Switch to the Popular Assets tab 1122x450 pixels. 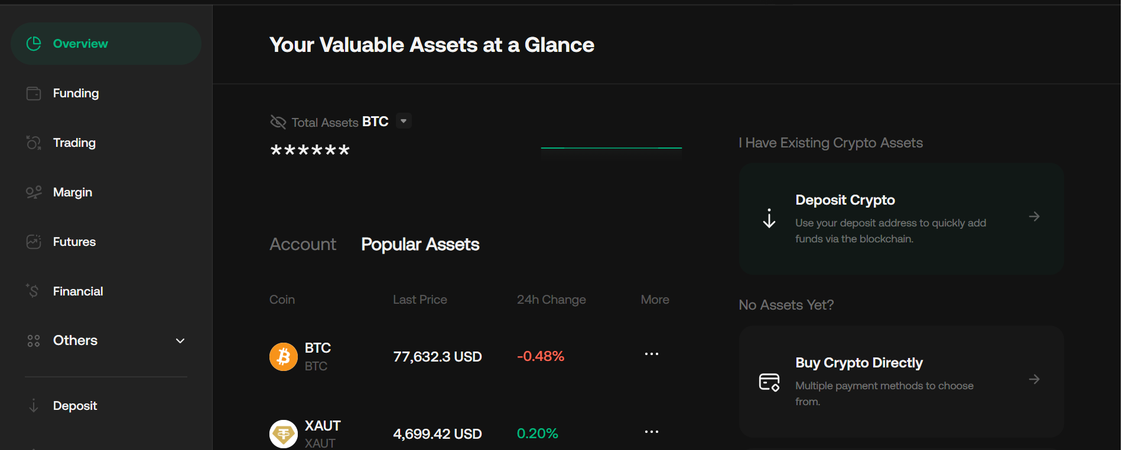[420, 244]
